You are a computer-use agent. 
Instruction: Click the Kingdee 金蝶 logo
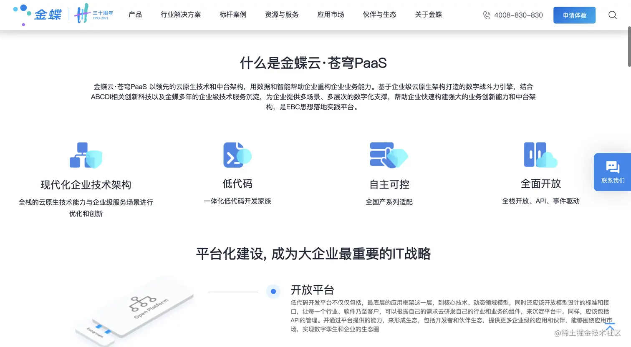point(38,15)
